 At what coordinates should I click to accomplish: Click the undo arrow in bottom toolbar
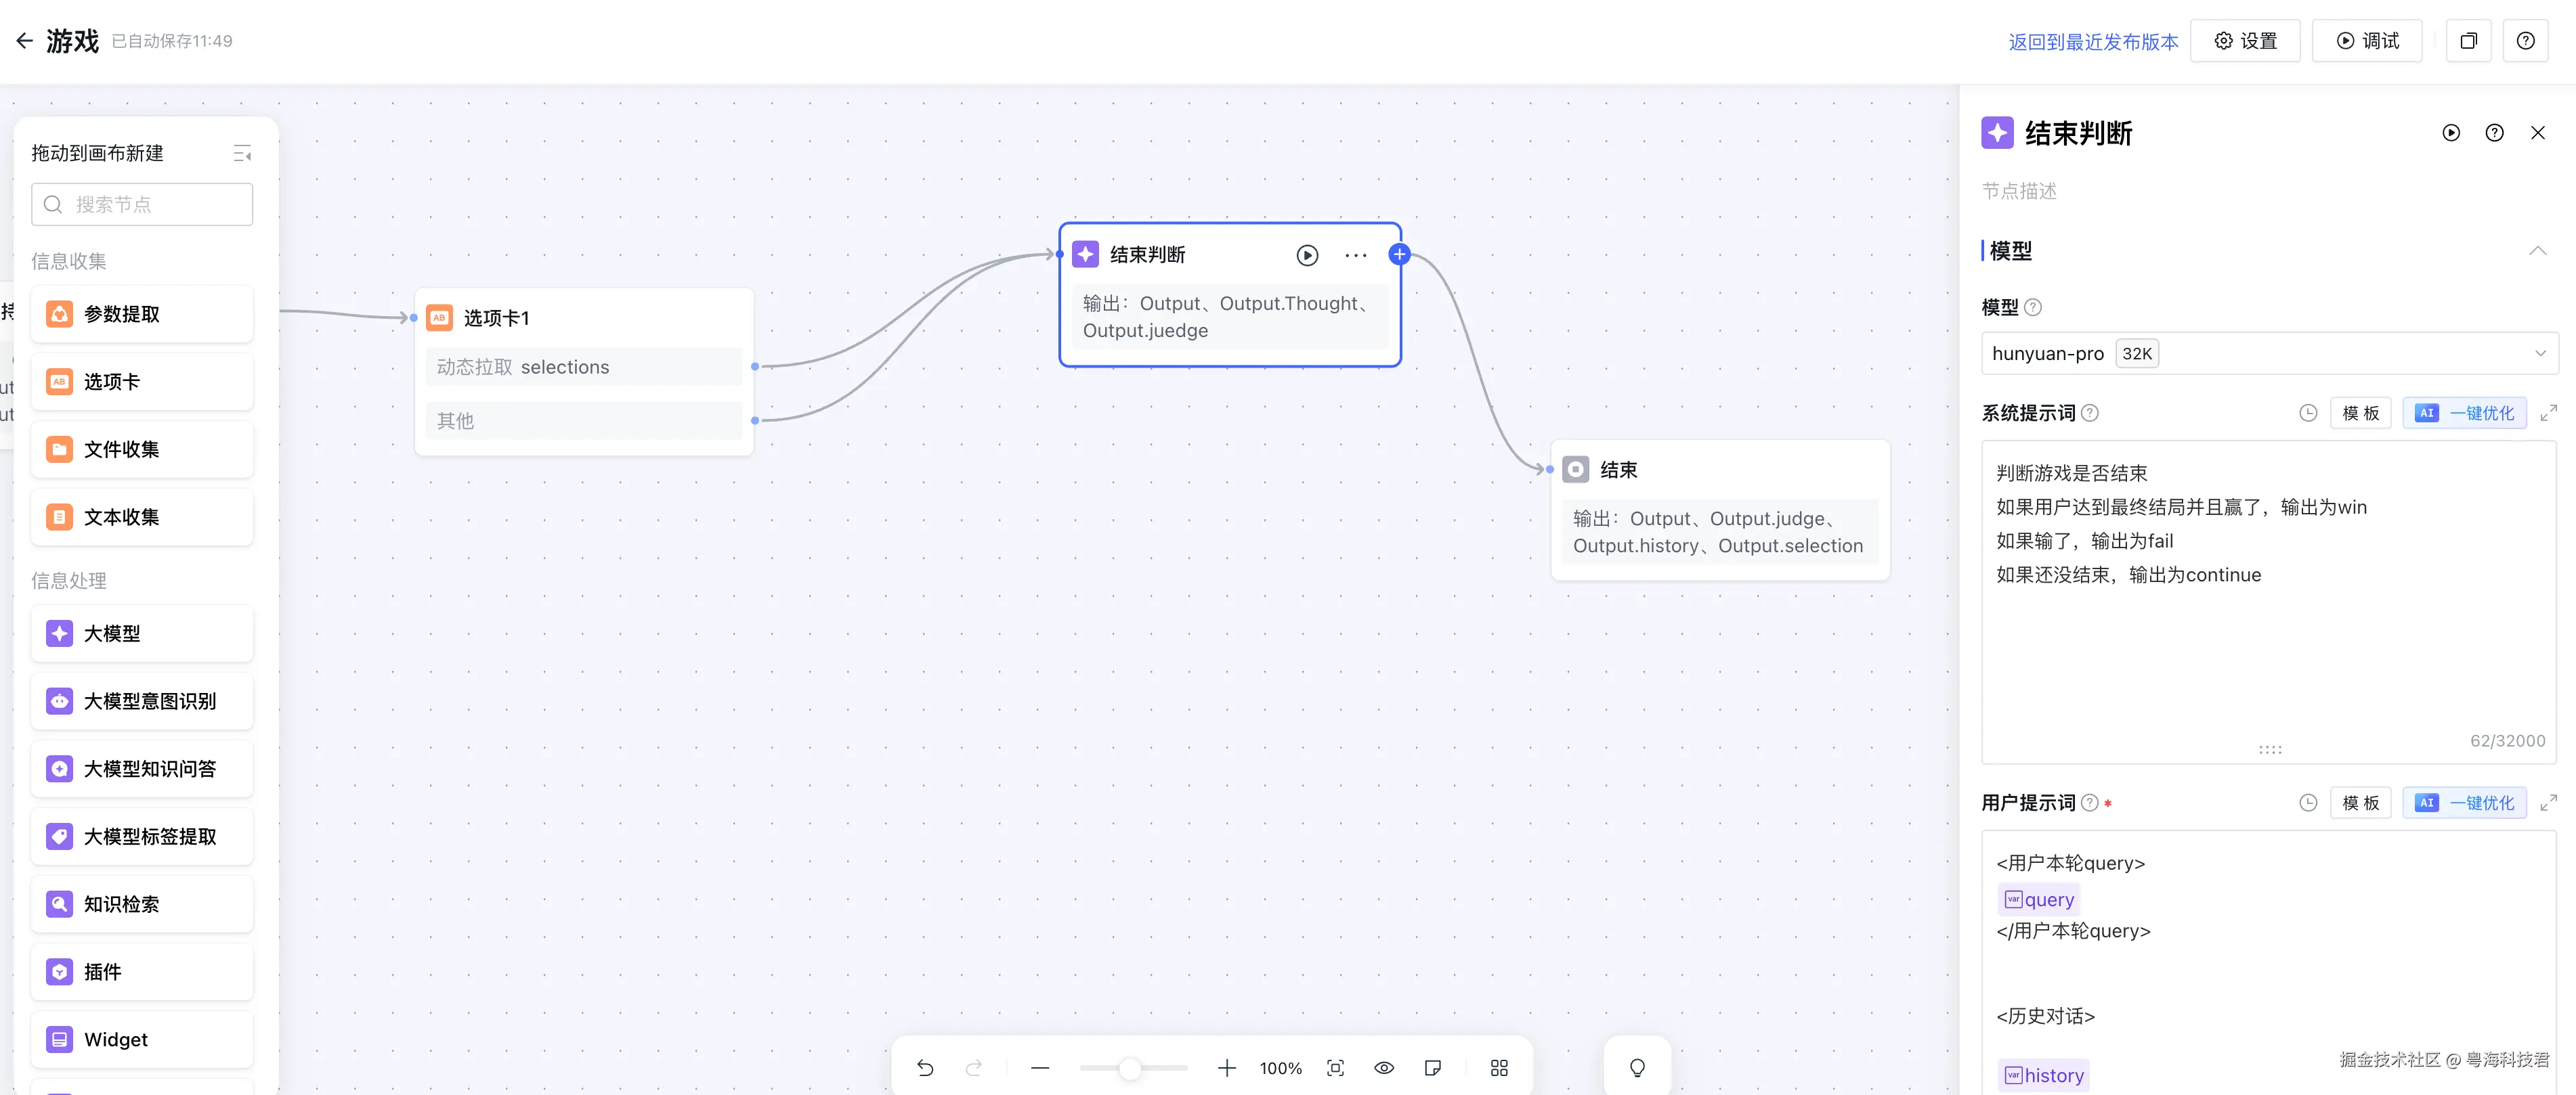[925, 1068]
